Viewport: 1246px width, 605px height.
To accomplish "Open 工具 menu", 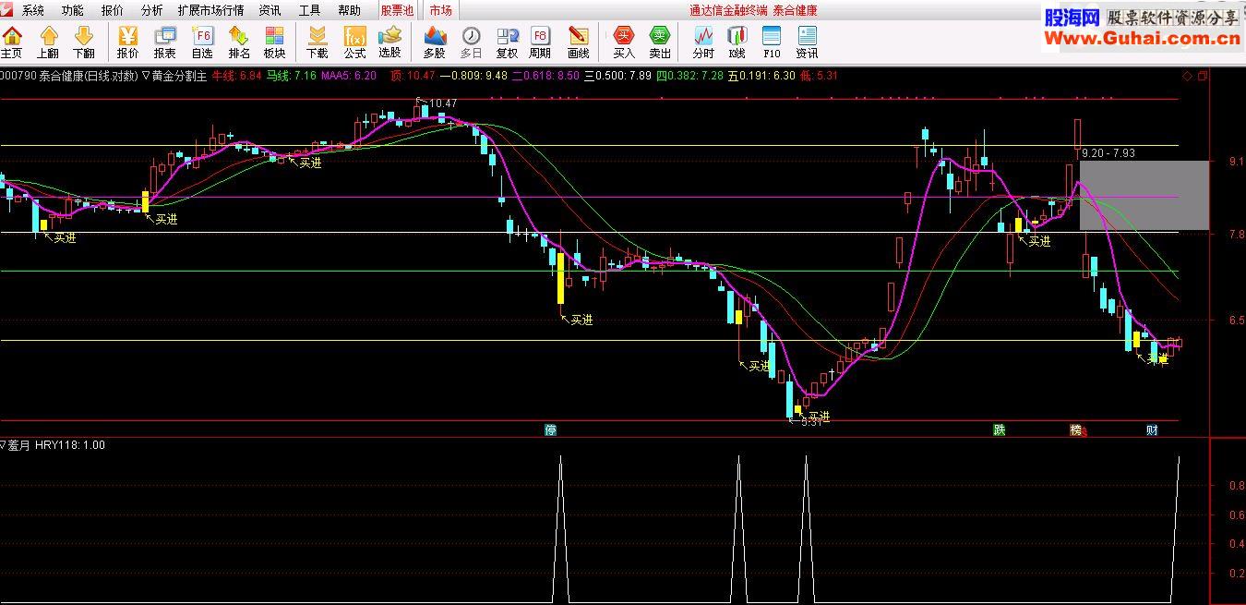I will (x=309, y=10).
